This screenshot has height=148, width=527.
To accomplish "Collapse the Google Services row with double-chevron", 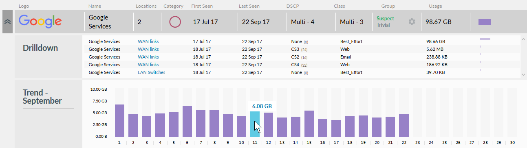I will (x=7, y=22).
